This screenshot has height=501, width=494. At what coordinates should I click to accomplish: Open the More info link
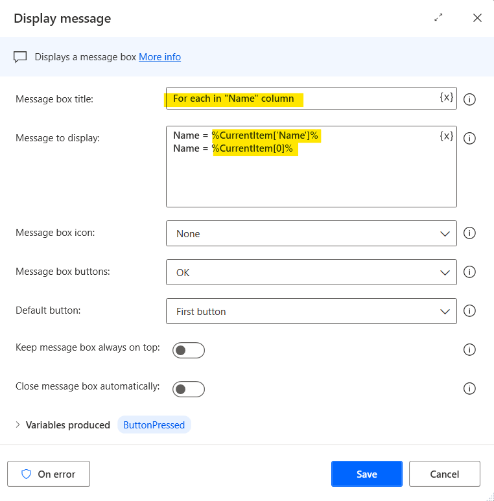[x=159, y=57]
